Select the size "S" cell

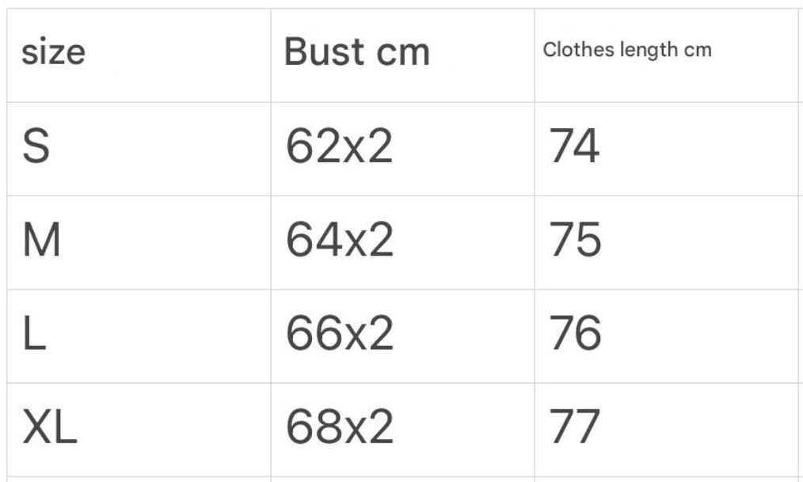[36, 148]
